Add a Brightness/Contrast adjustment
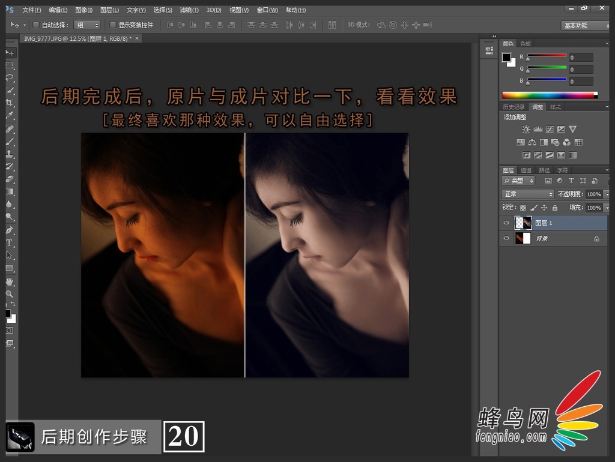The width and height of the screenshot is (615, 462). pos(526,130)
